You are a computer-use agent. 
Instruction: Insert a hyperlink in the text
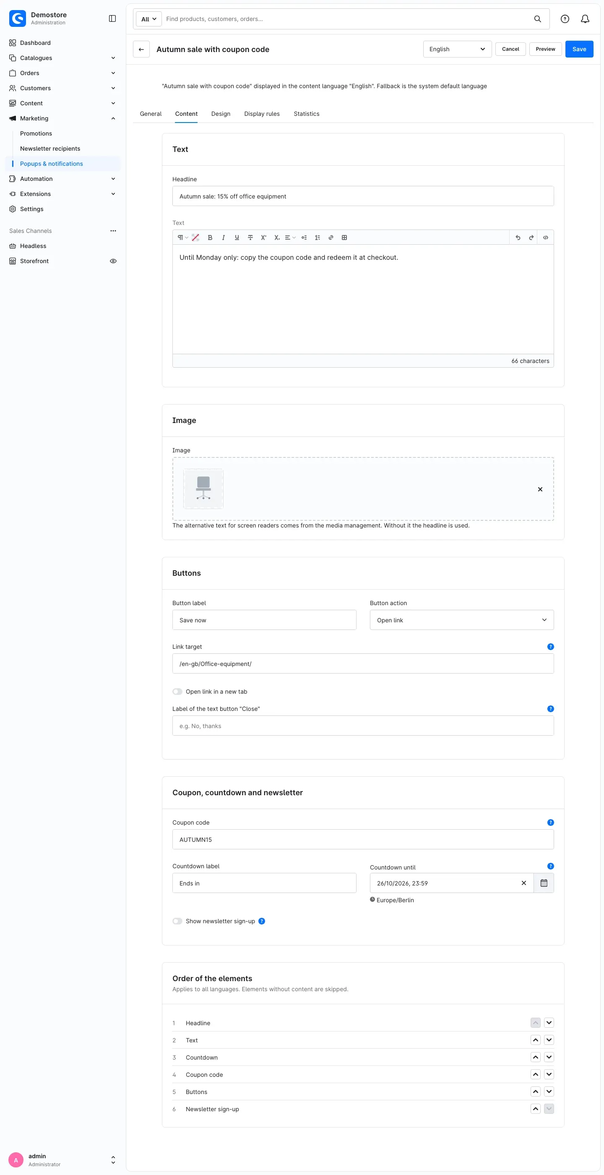click(331, 238)
